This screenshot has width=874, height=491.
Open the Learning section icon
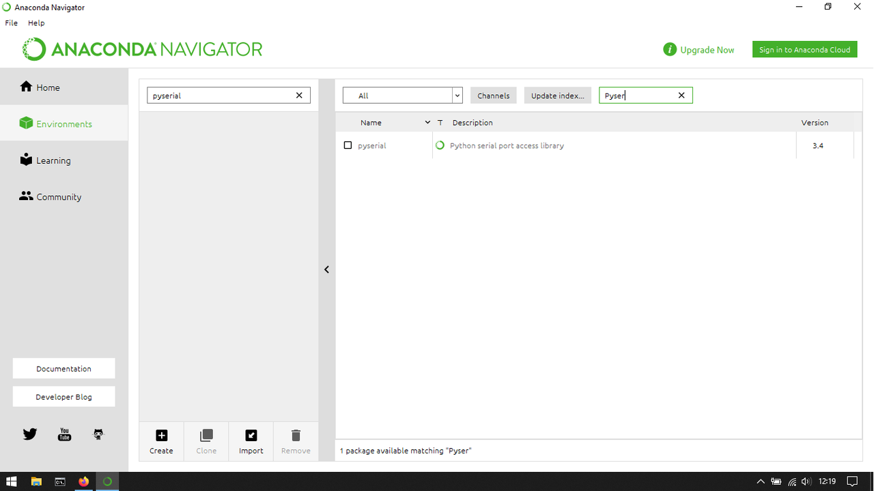26,159
